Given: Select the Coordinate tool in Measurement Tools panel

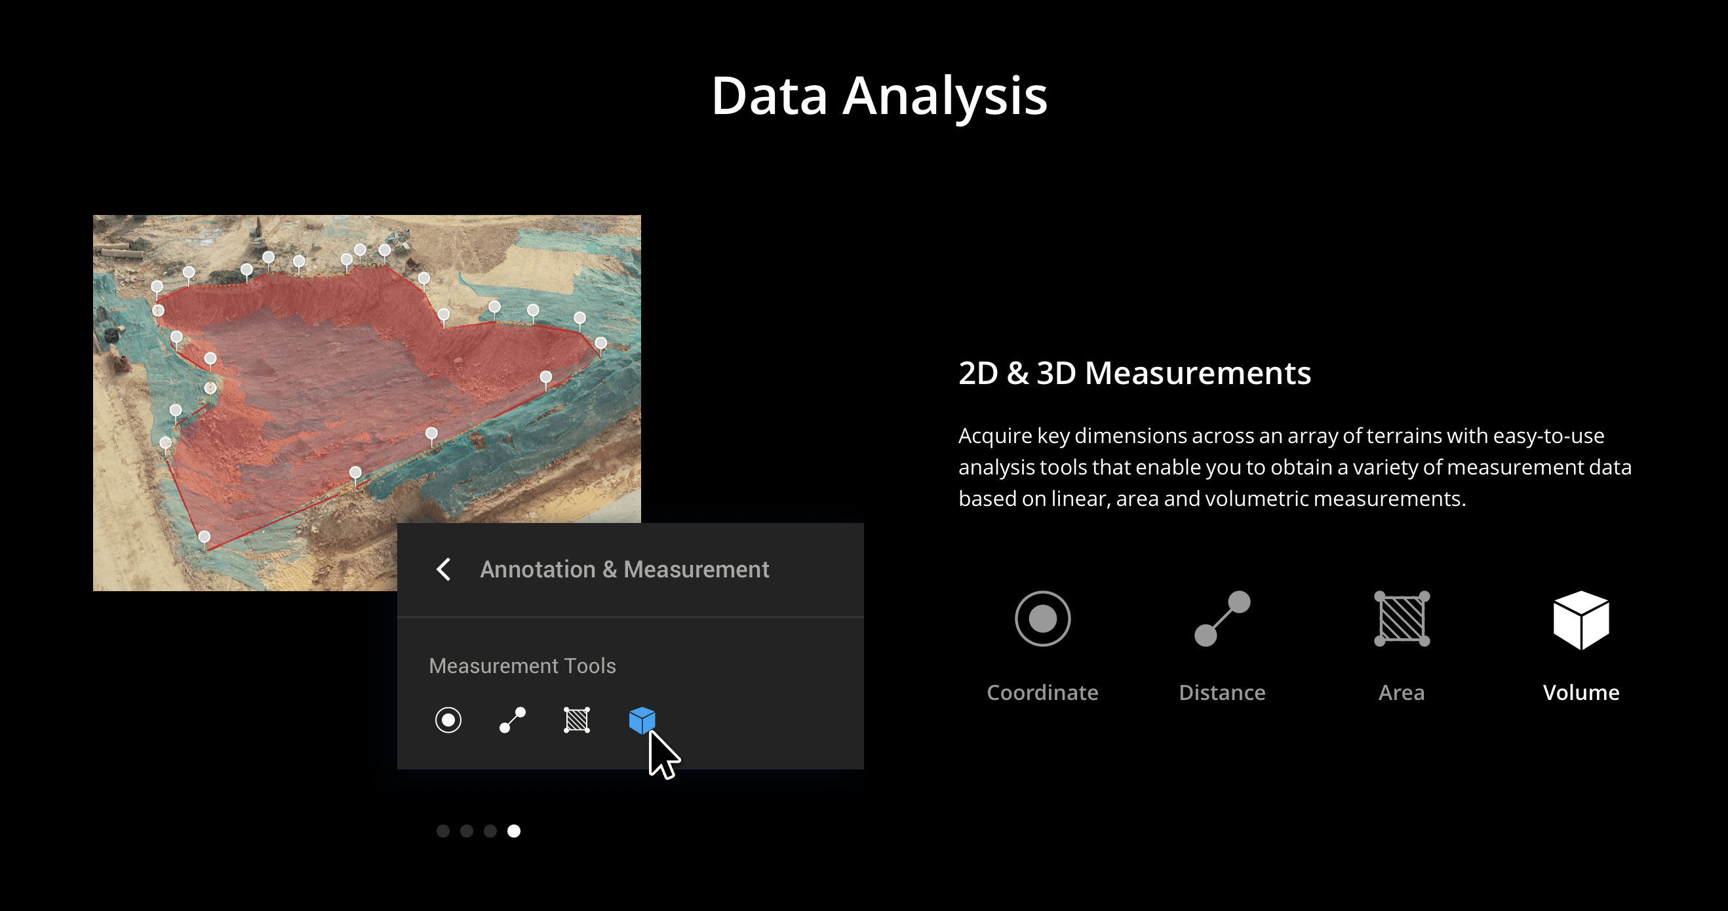Looking at the screenshot, I should [448, 720].
